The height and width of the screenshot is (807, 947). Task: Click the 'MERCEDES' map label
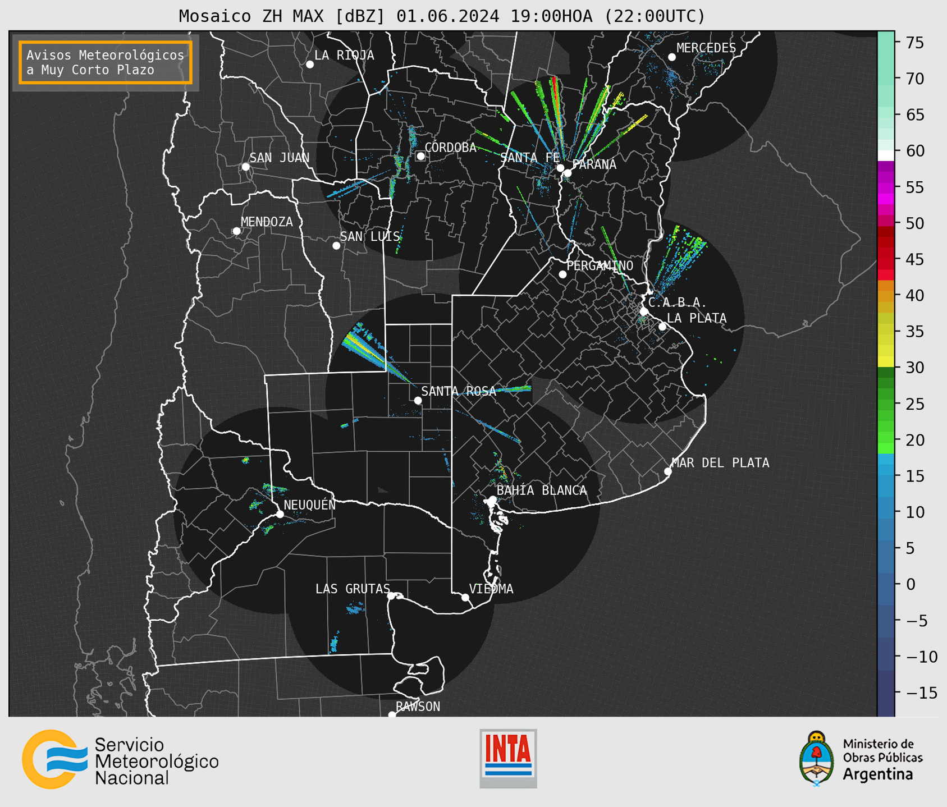point(706,48)
